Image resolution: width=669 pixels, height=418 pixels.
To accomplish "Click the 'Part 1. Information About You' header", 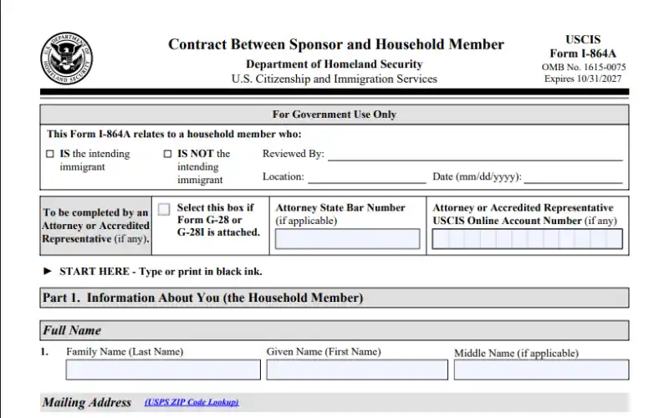I will [202, 298].
